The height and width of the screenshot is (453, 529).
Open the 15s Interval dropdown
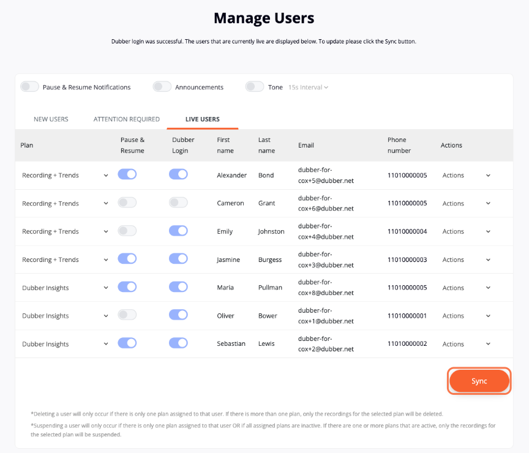point(308,88)
